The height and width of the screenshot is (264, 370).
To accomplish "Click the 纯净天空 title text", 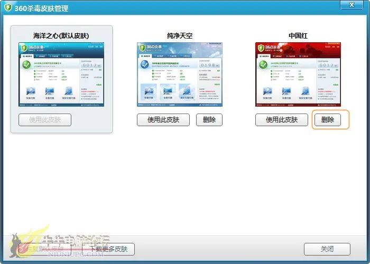I will (180, 36).
